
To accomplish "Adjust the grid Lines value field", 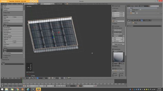I will point(118,38).
